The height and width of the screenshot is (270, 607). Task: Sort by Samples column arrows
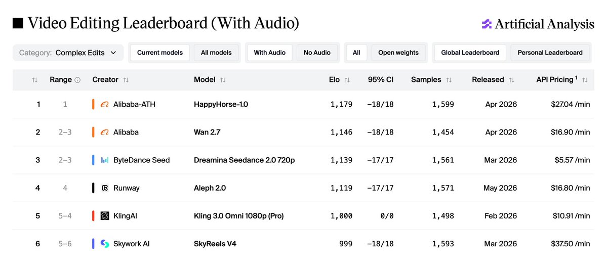pos(449,80)
